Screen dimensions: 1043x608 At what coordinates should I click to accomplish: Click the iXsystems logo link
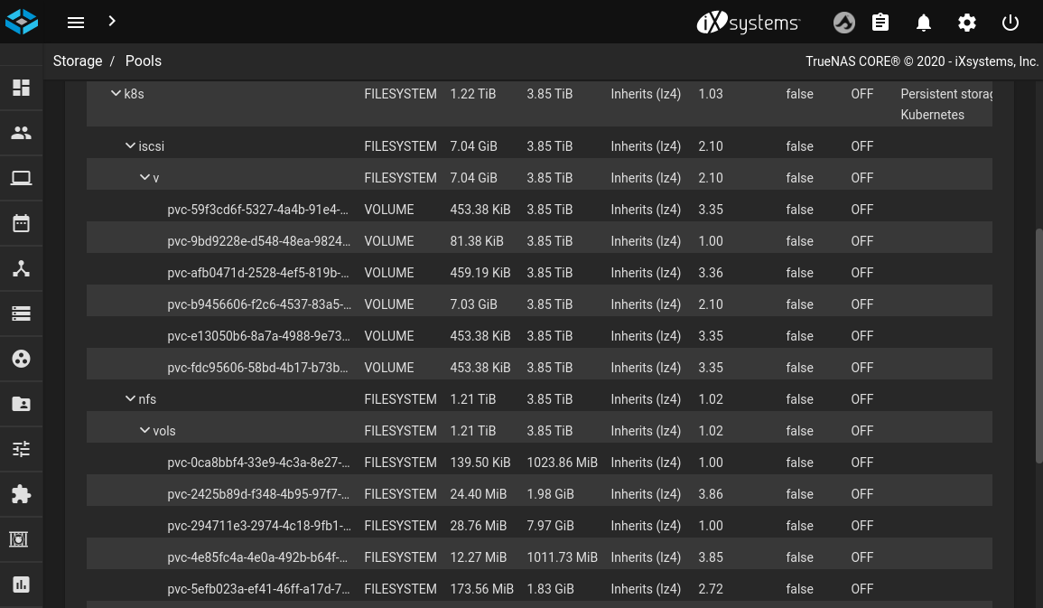pos(748,23)
